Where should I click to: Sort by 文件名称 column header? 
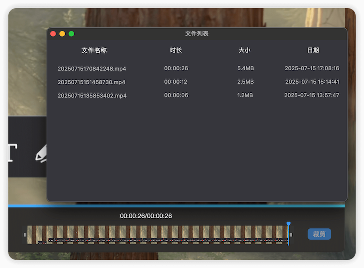click(x=94, y=50)
